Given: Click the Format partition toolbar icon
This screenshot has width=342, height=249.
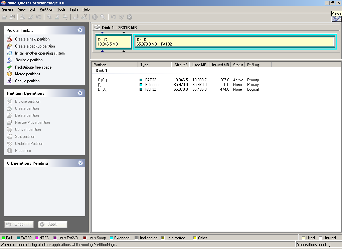Looking at the screenshot, I should [57, 17].
